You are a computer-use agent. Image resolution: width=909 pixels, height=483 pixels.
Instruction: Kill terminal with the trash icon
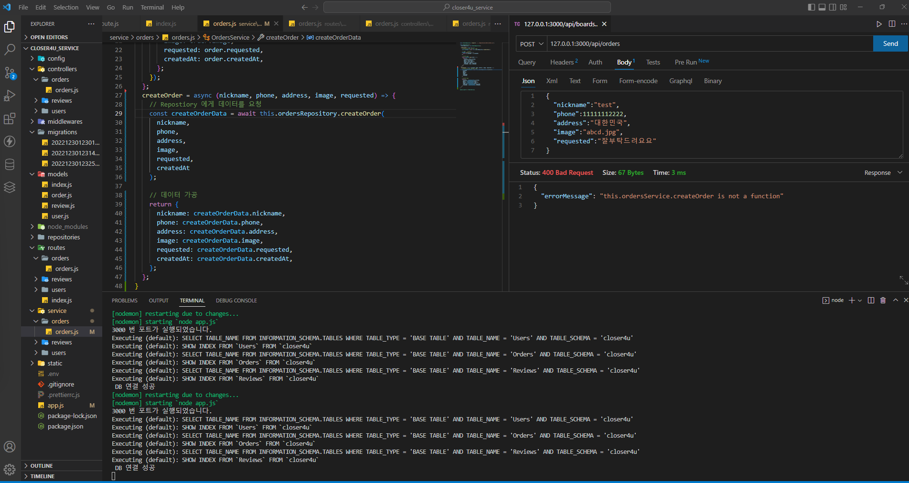click(x=883, y=301)
